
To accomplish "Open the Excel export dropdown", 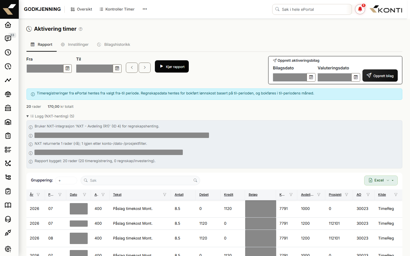I will tap(381, 180).
